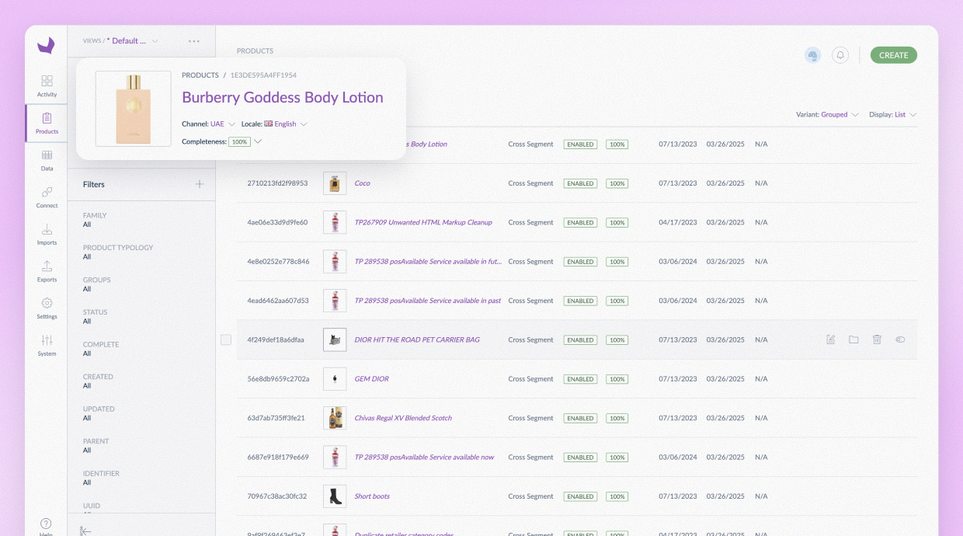Click the Coco perfume thumbnail
This screenshot has height=536, width=963.
point(335,183)
